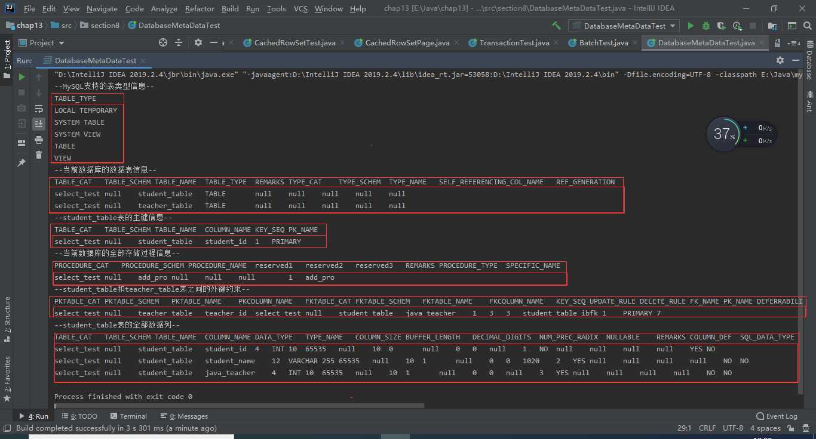Click console horizontal scrollbar
The height and width of the screenshot is (439, 816).
[x=239, y=406]
